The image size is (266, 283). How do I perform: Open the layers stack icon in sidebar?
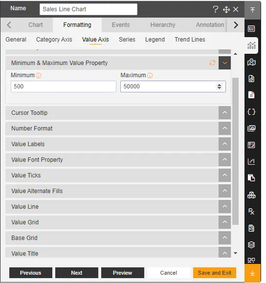click(x=251, y=245)
